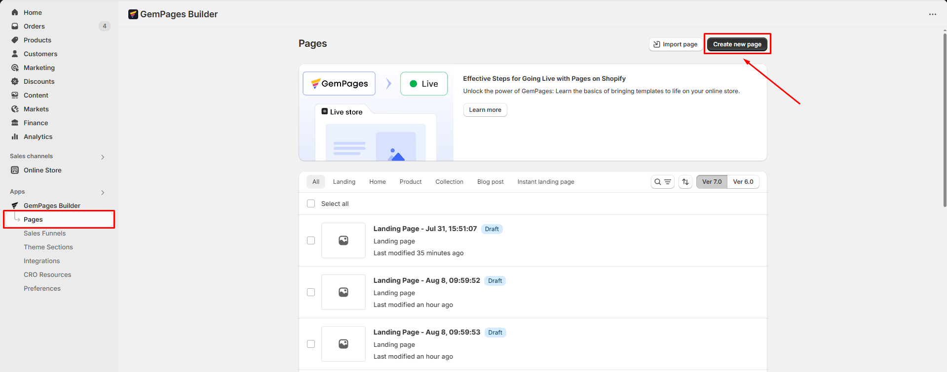
Task: Open search and filter pages icon
Action: tap(662, 182)
